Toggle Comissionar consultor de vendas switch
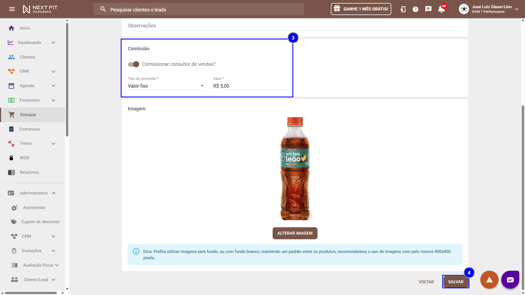 134,64
